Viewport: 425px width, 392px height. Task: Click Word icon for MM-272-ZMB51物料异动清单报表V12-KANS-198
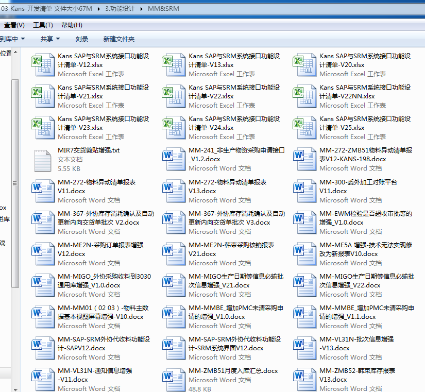304,159
